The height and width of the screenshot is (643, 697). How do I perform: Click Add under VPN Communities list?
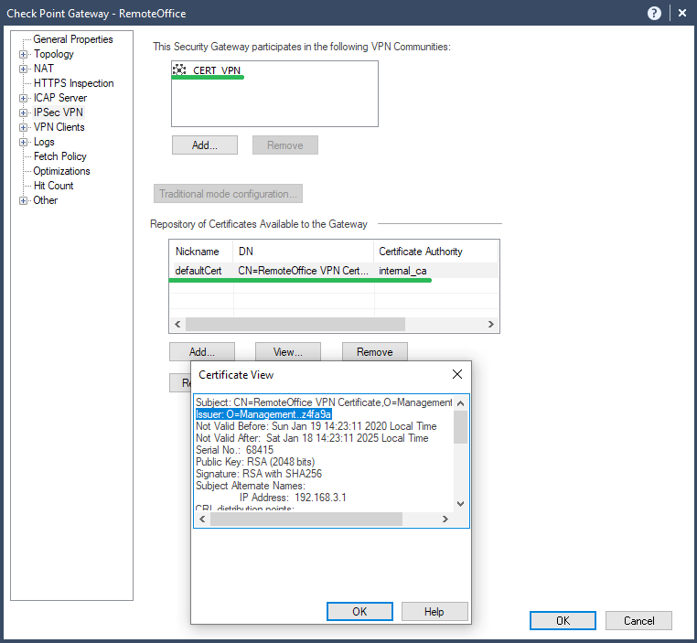[x=205, y=145]
